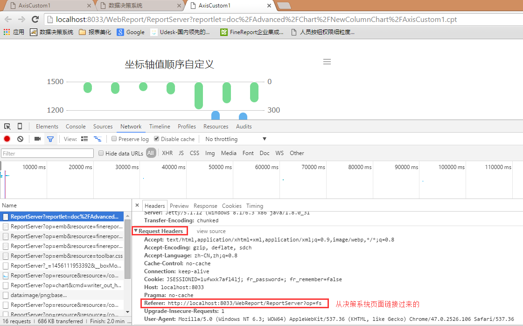The height and width of the screenshot is (326, 523).
Task: Toggle Hide data URLs checkbox
Action: (101, 153)
